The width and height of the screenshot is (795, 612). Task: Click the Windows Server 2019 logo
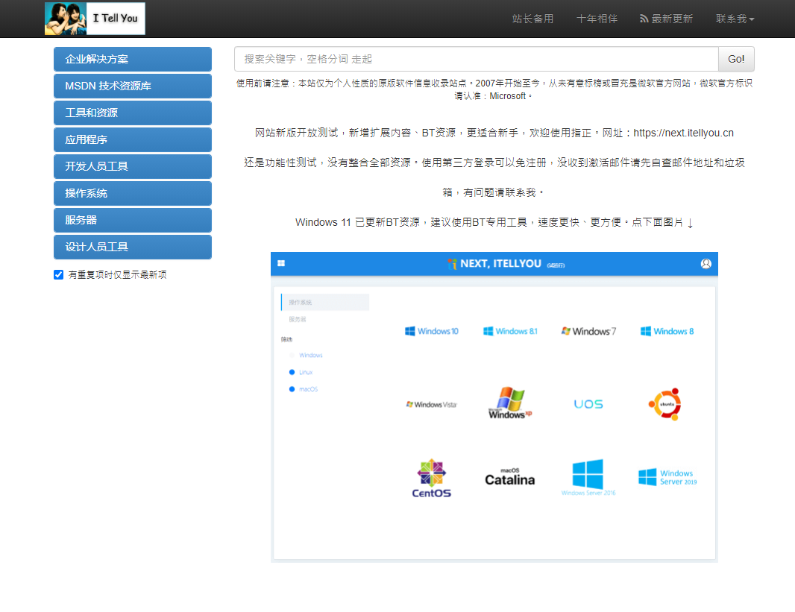(x=667, y=477)
